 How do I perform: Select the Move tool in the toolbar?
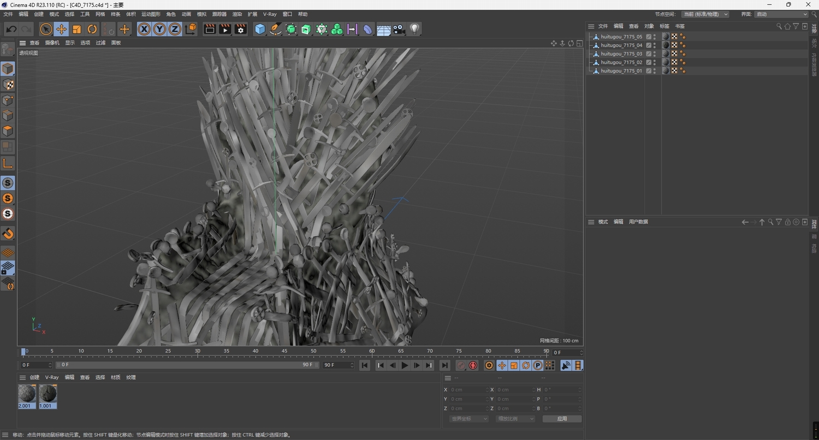coord(62,29)
